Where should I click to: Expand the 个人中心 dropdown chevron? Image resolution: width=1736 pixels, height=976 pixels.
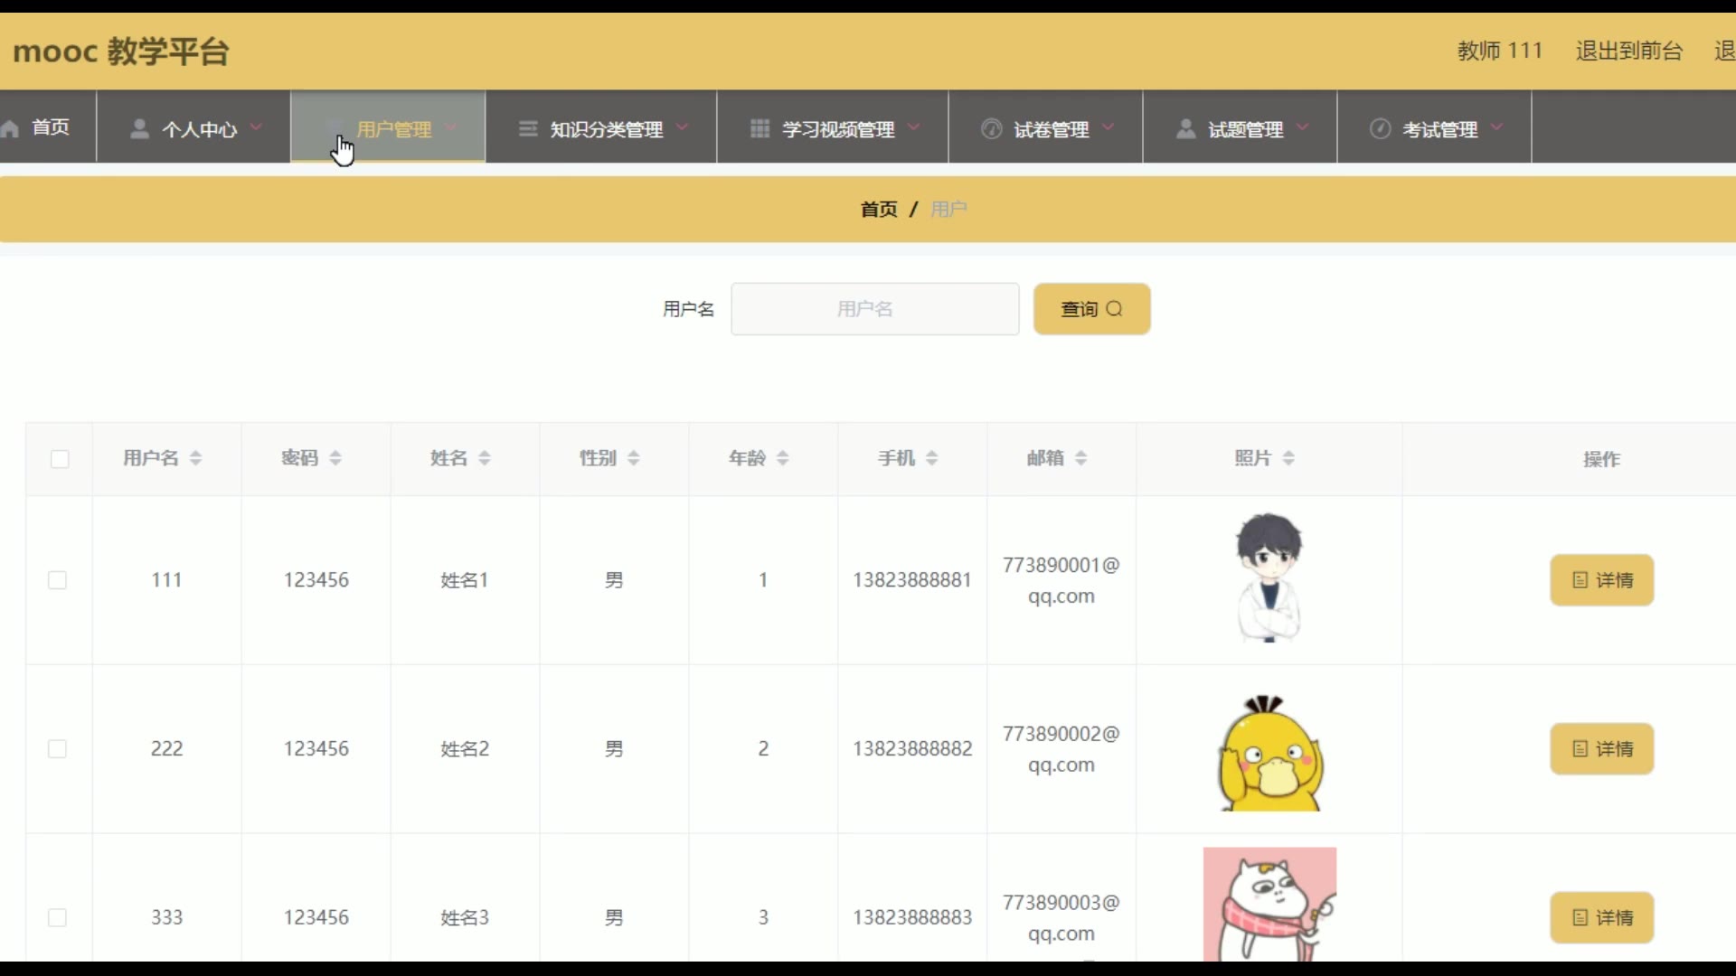pyautogui.click(x=257, y=127)
